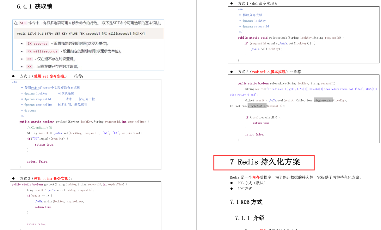Click the "SET KEY VALUE" syntax line
381x230 pixels.
click(x=81, y=33)
